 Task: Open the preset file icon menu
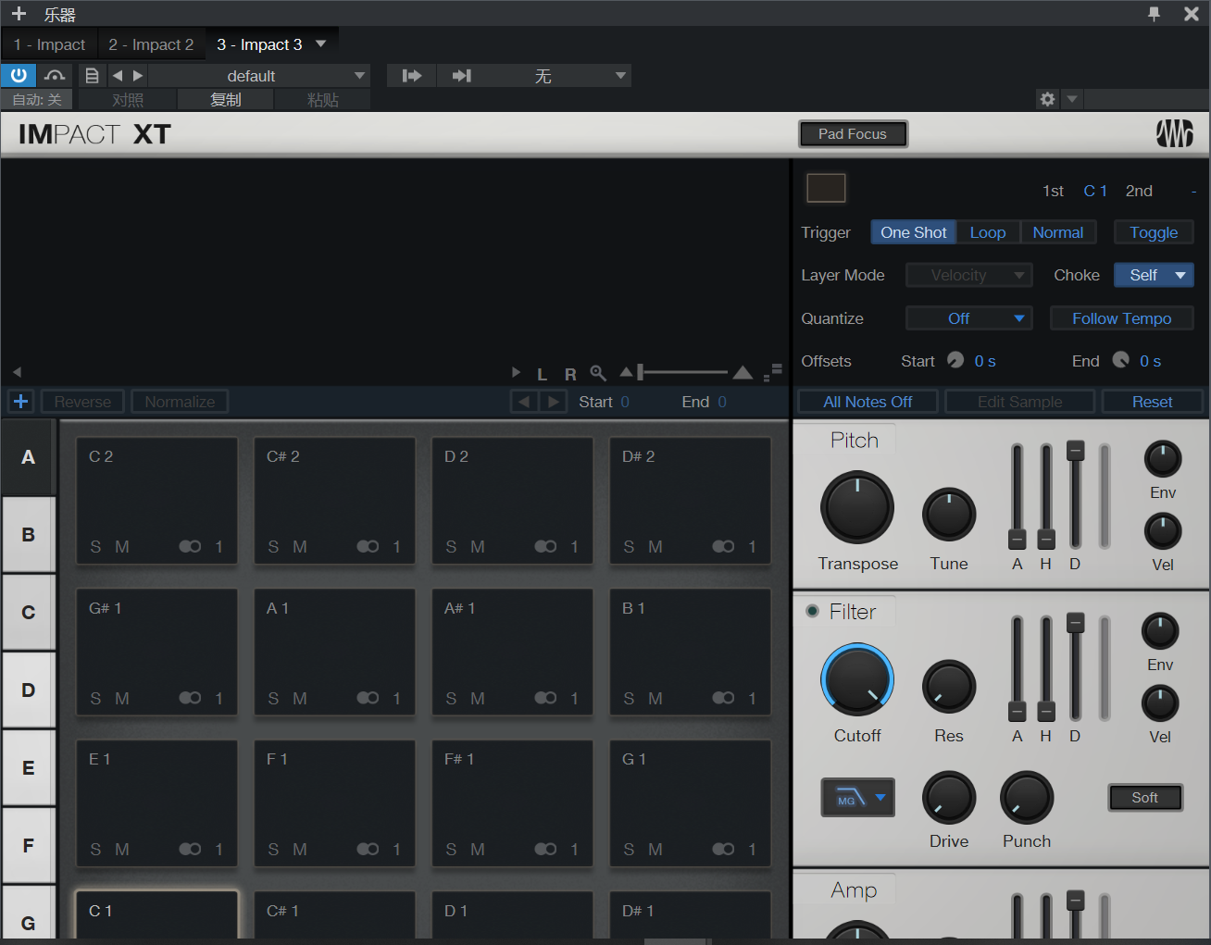tap(92, 76)
